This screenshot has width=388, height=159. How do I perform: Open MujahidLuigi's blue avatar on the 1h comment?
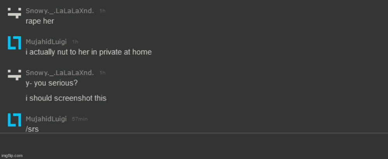pos(14,43)
